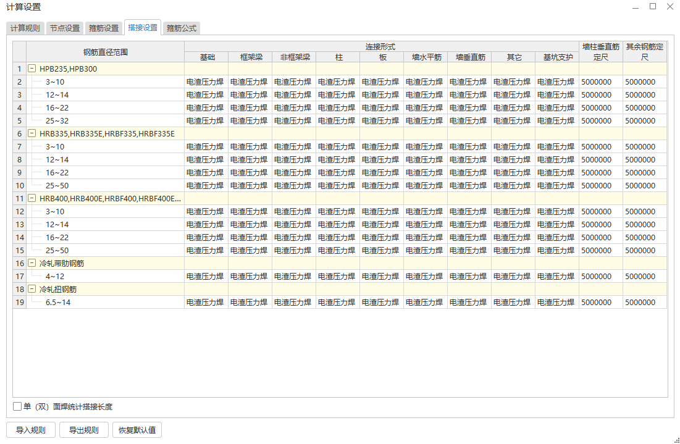Click the 恢复默认值 button
This screenshot has width=680, height=444.
click(x=137, y=430)
